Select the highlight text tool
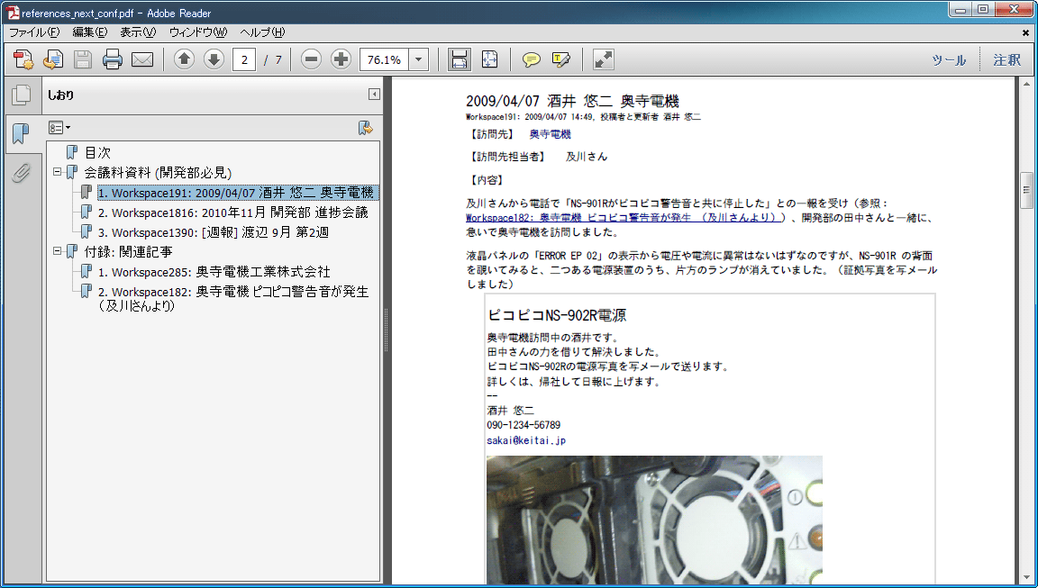 pos(560,59)
